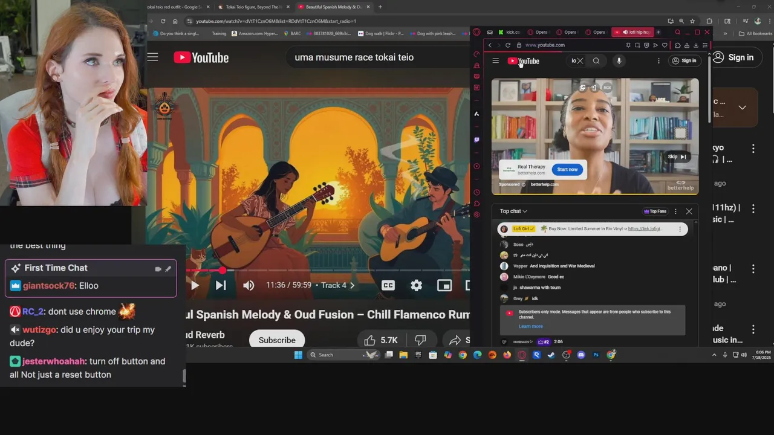
Task: Open Twitch icon in Opera sidebar
Action: pyautogui.click(x=476, y=140)
